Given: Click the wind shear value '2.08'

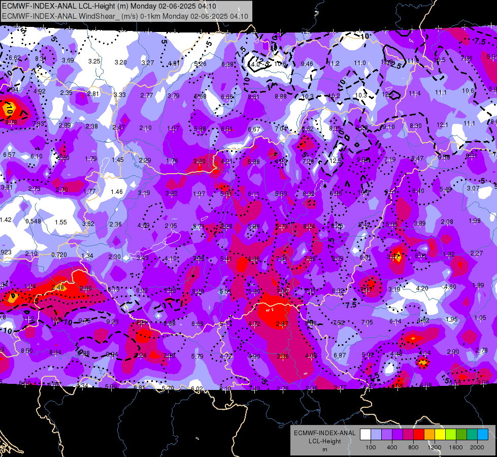Looking at the screenshot, I should pyautogui.click(x=447, y=222).
